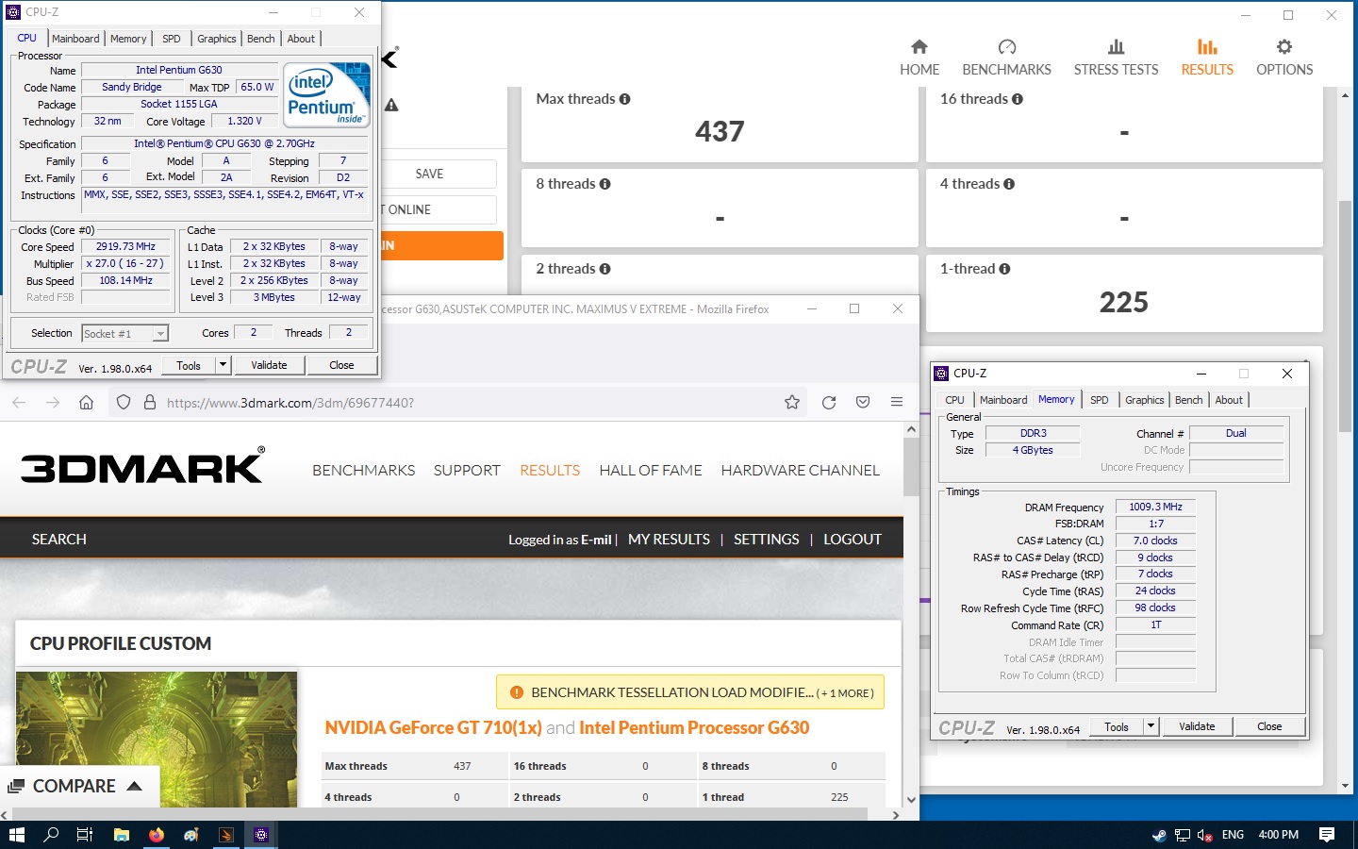This screenshot has width=1358, height=849.
Task: Expand '+1 MORE' warnings
Action: point(845,693)
